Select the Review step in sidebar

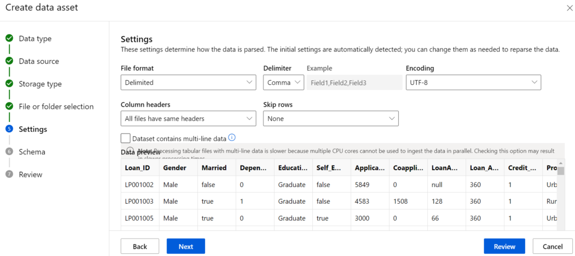[31, 175]
